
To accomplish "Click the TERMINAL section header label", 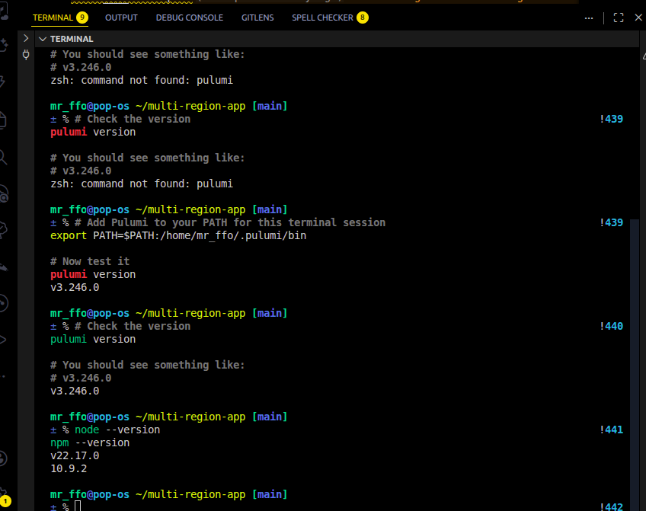I will click(x=72, y=39).
